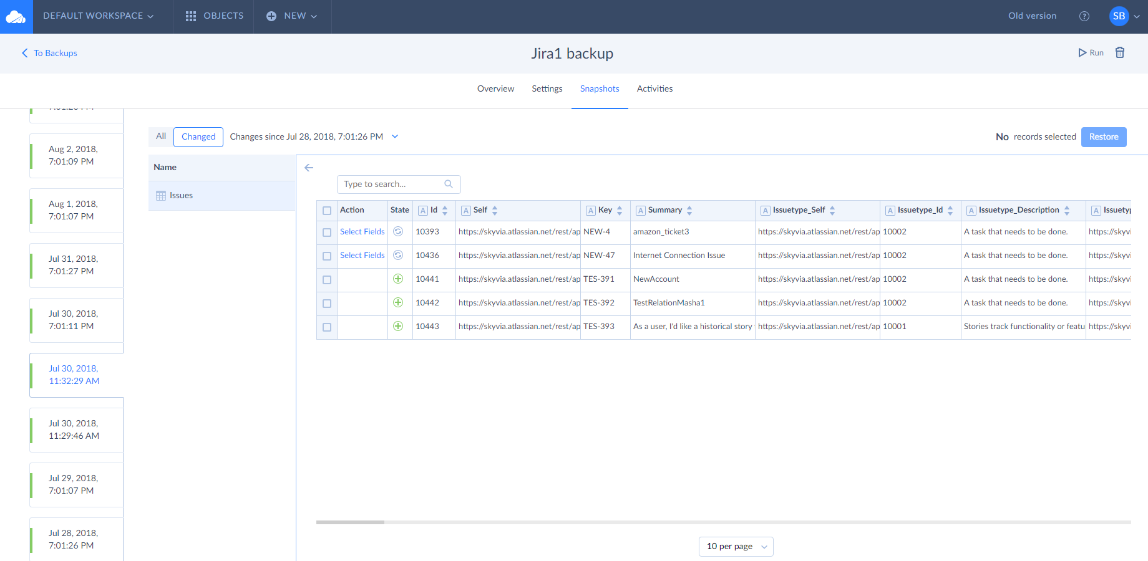Open the Settings tab
Image resolution: width=1148 pixels, height=561 pixels.
[x=547, y=89]
